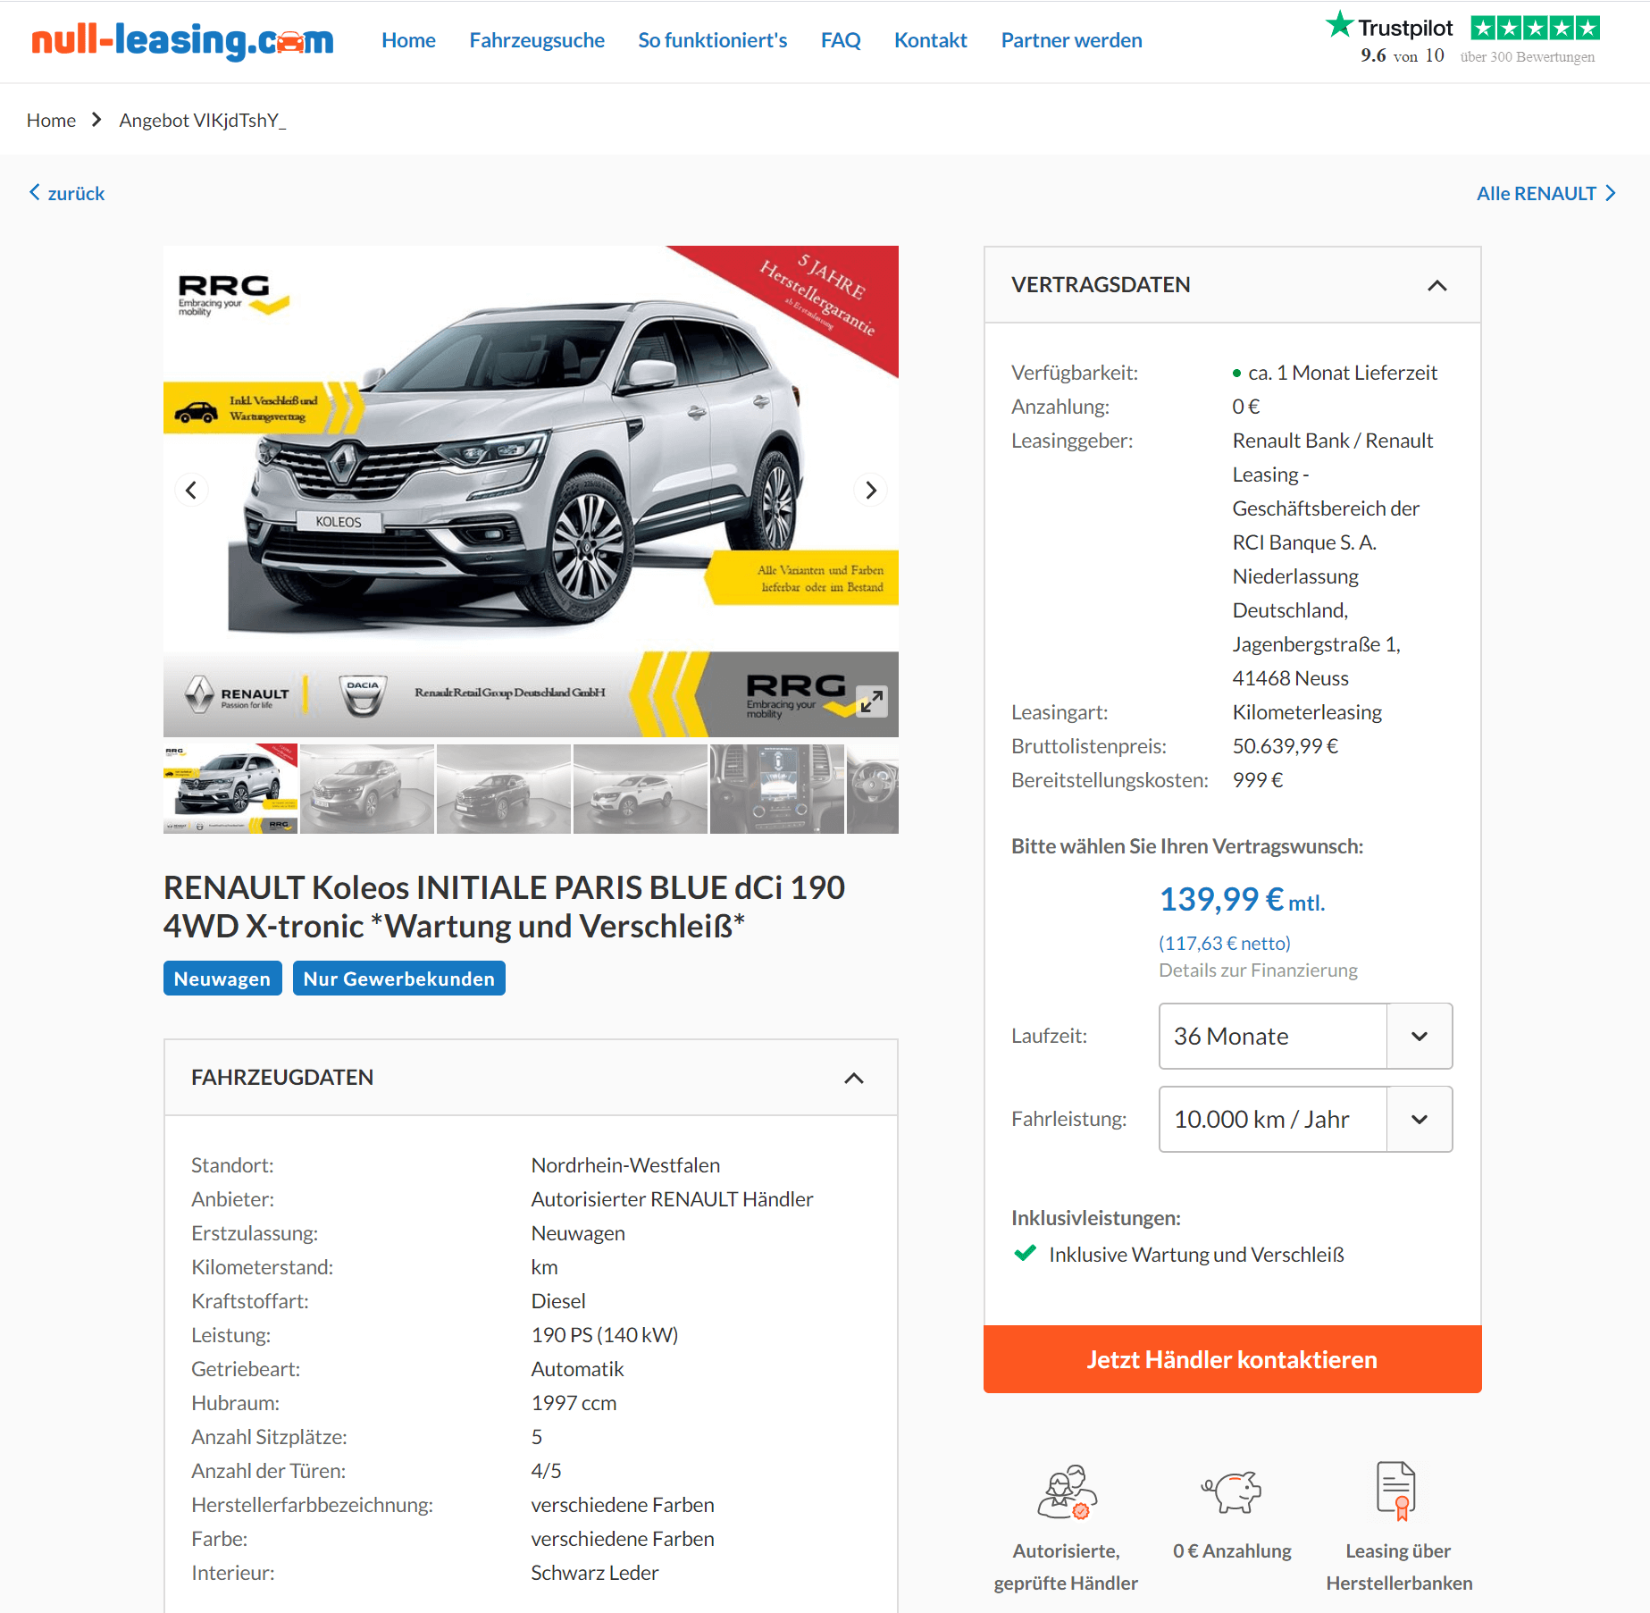Screen dimensions: 1650x1613
Task: Click the authorized dealers icon
Action: pos(1067,1491)
